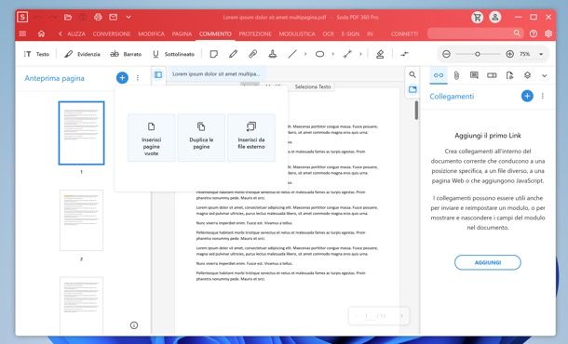Screen dimensions: 568x344
Task: Open document search magnifier icon
Action: point(412,74)
